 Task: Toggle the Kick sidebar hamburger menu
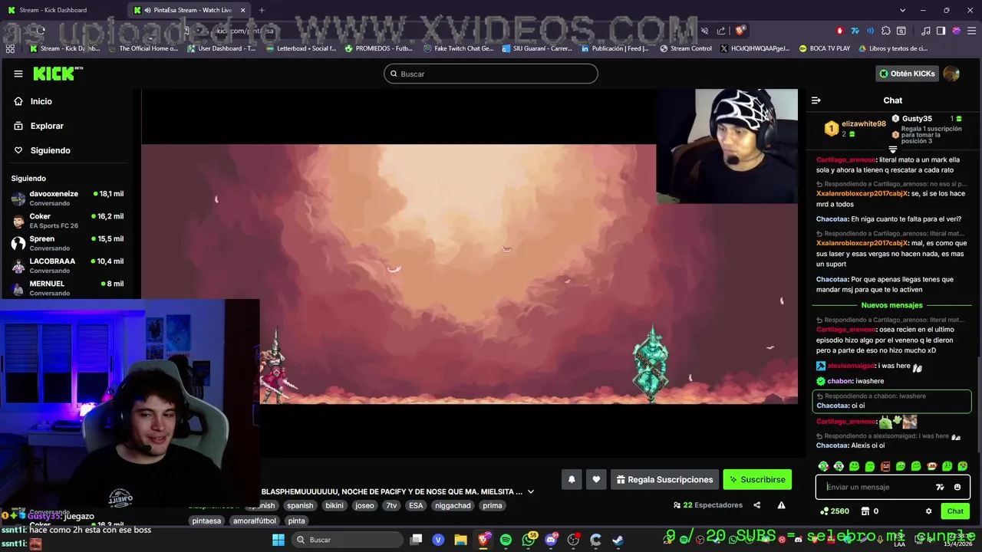click(18, 74)
